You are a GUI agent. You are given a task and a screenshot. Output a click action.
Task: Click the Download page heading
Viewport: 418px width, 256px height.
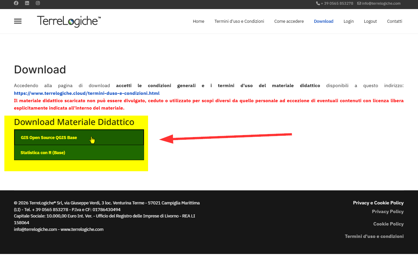click(x=40, y=70)
